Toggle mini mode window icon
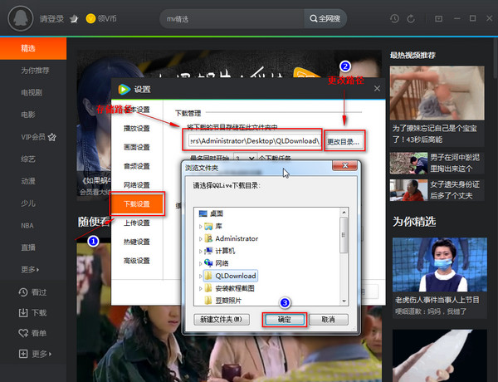This screenshot has width=498, height=382. (438, 18)
